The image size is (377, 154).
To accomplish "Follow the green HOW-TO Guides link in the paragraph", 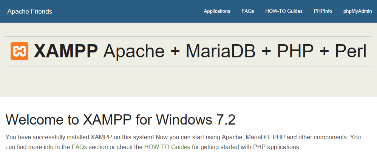I will coord(167,147).
